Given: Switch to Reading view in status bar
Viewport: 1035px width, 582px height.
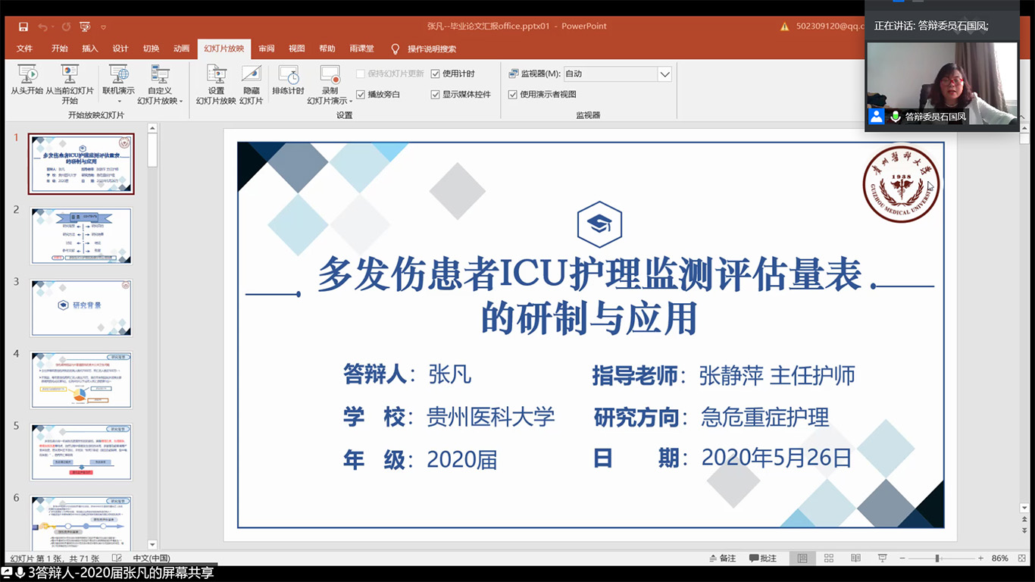Looking at the screenshot, I should click(x=855, y=559).
